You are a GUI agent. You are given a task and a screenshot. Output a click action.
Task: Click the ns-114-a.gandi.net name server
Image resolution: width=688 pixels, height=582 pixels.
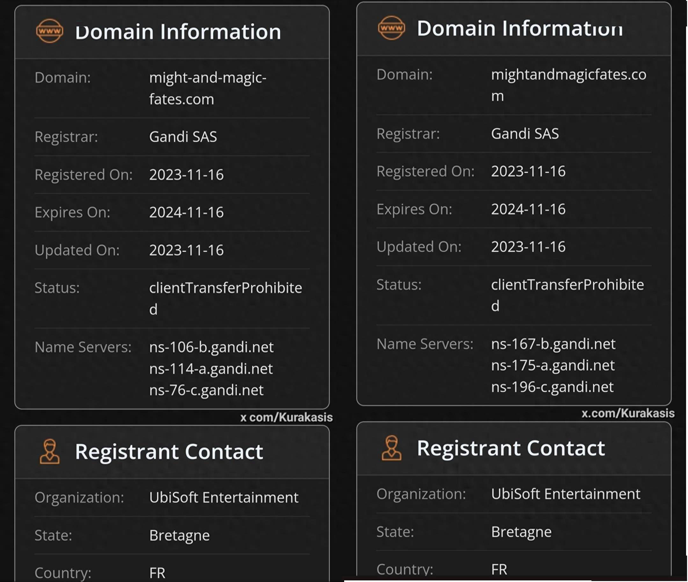pyautogui.click(x=211, y=369)
